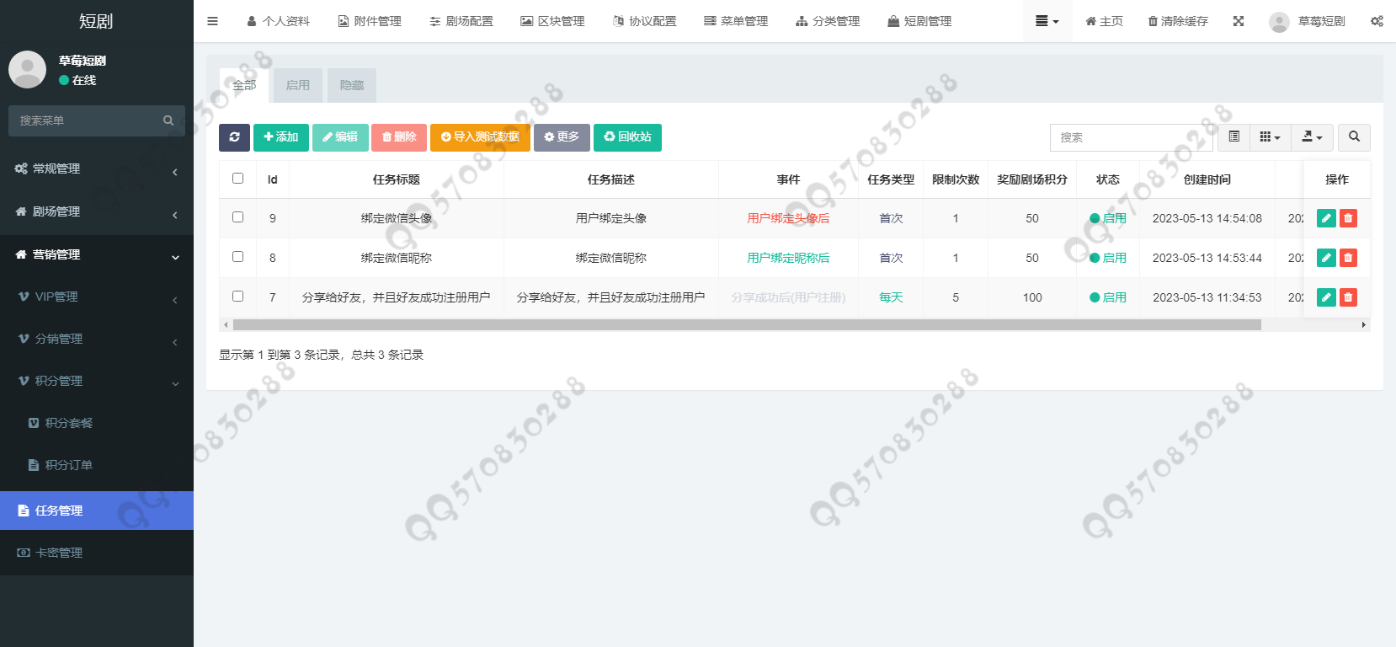Open 菜单管理 top menu

pos(736,21)
